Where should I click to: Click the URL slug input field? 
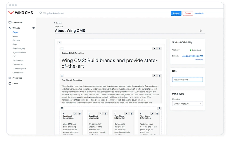pyautogui.click(x=187, y=80)
